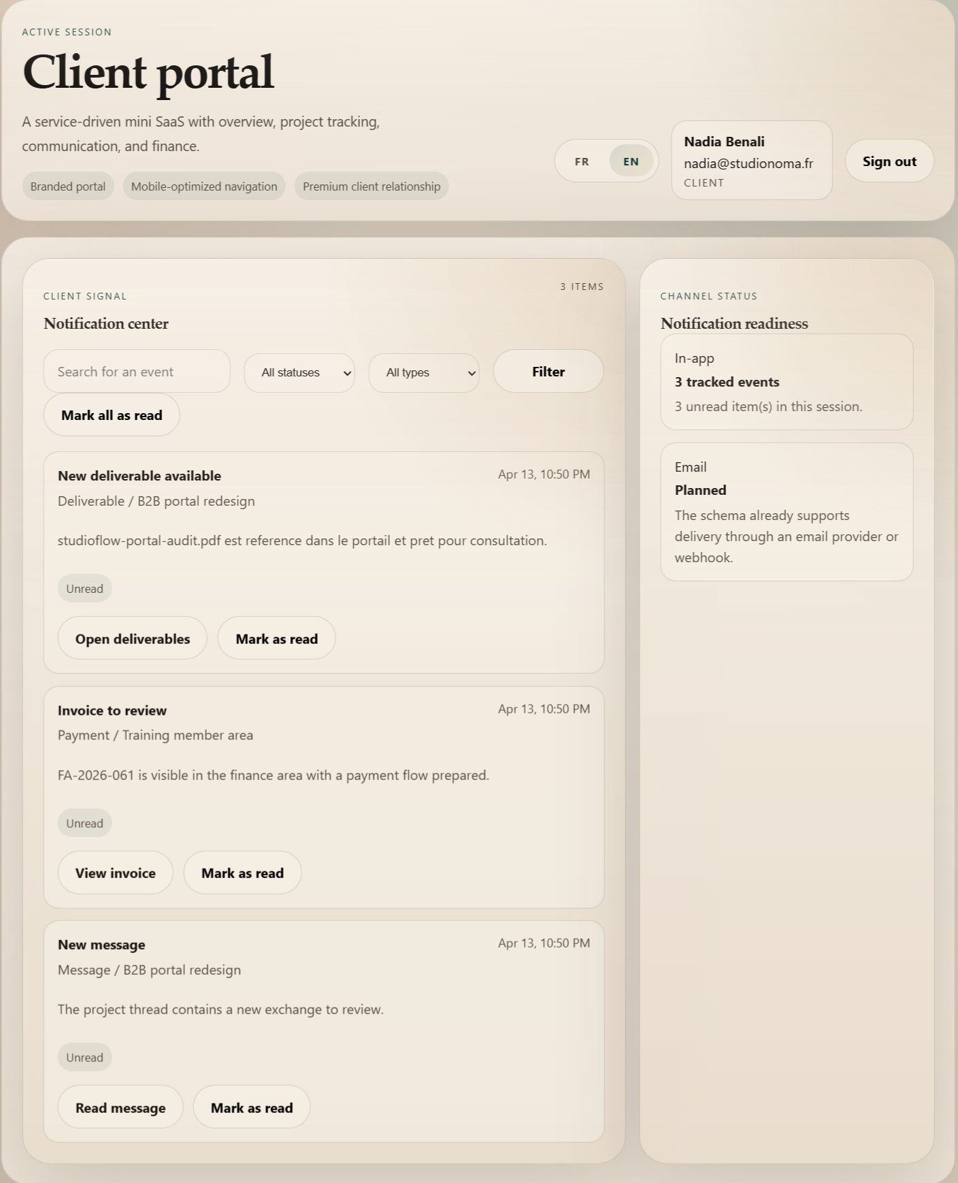The height and width of the screenshot is (1183, 958).
Task: Click the View invoice button
Action: point(116,873)
